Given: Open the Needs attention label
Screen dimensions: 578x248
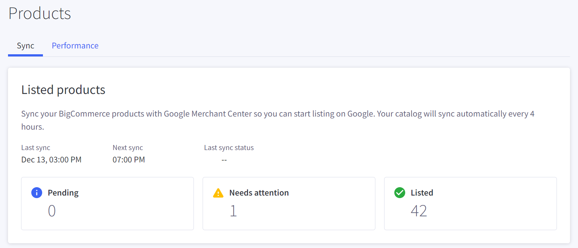Looking at the screenshot, I should click(x=259, y=193).
